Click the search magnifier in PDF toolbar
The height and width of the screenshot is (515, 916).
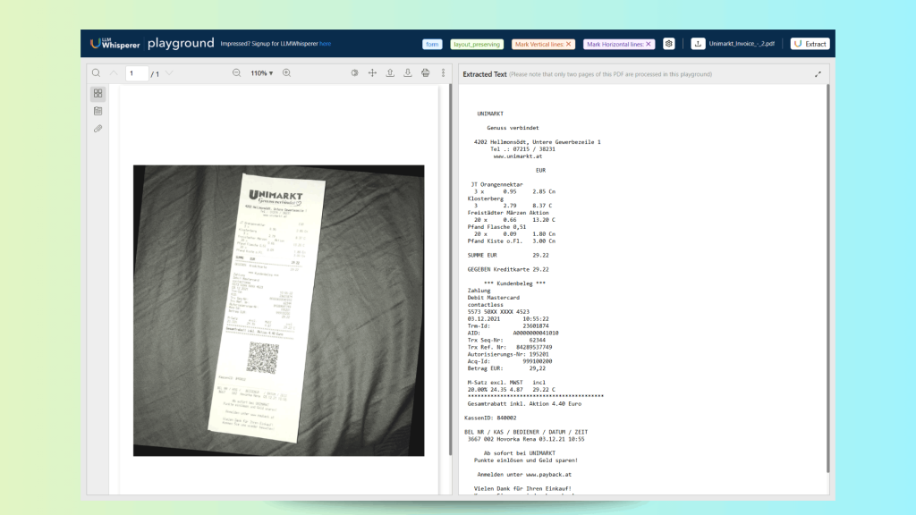click(x=96, y=72)
